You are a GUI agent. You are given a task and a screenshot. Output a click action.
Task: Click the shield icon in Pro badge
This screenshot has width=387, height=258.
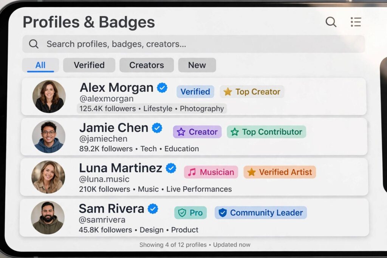(x=182, y=213)
